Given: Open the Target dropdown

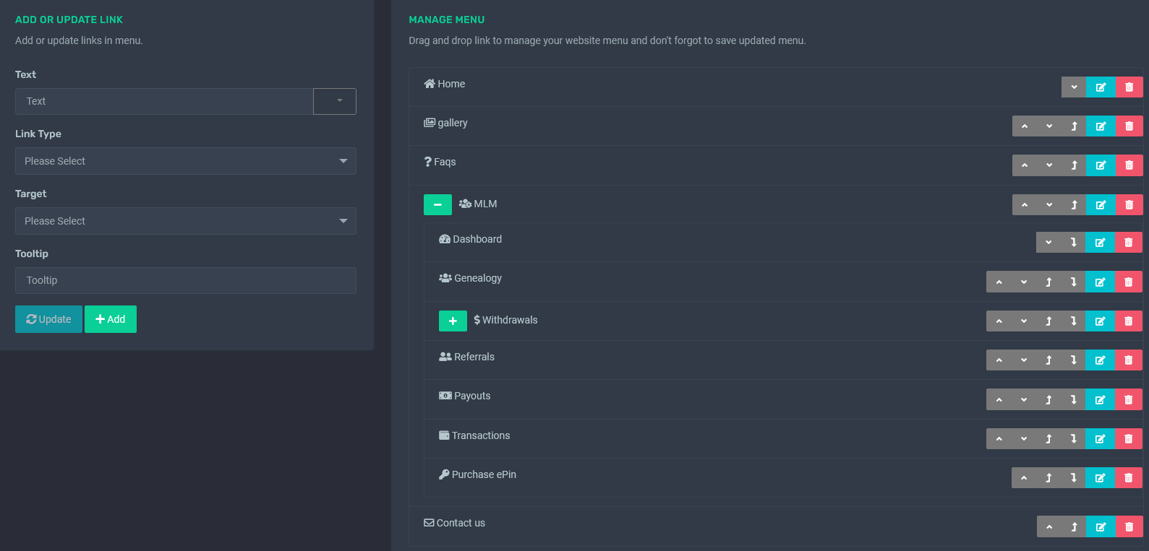Looking at the screenshot, I should tap(186, 221).
